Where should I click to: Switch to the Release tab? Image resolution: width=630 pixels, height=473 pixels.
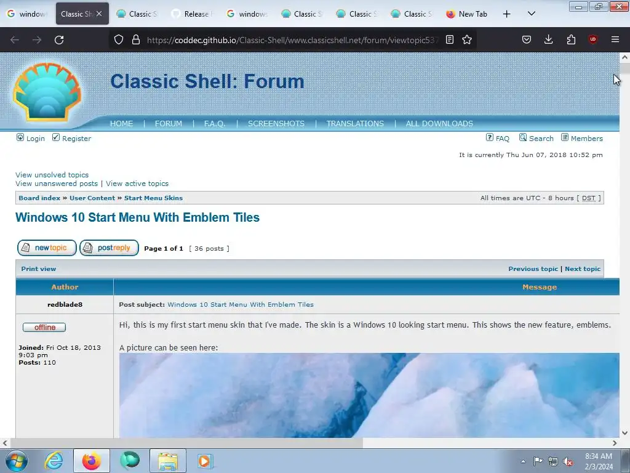pos(192,14)
